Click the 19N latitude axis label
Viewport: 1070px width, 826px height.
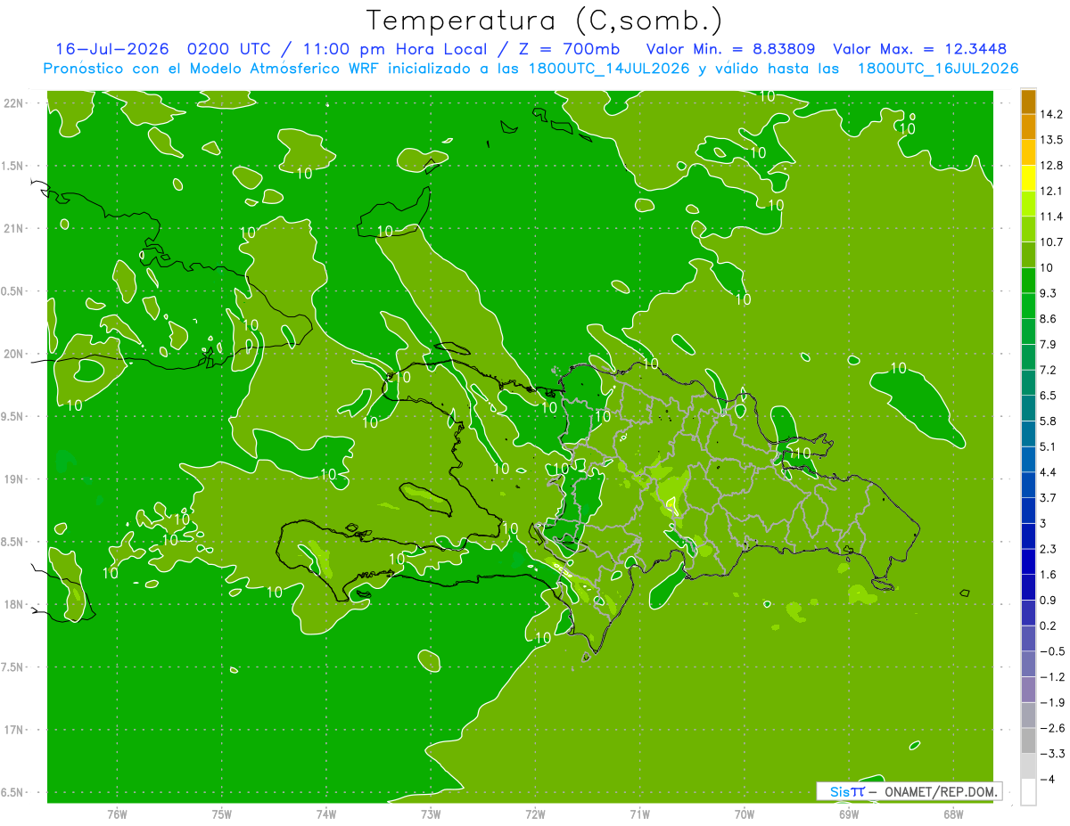tap(14, 479)
